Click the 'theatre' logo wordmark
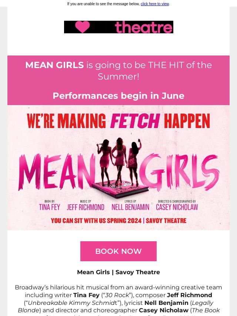237x316 pixels. (x=144, y=27)
